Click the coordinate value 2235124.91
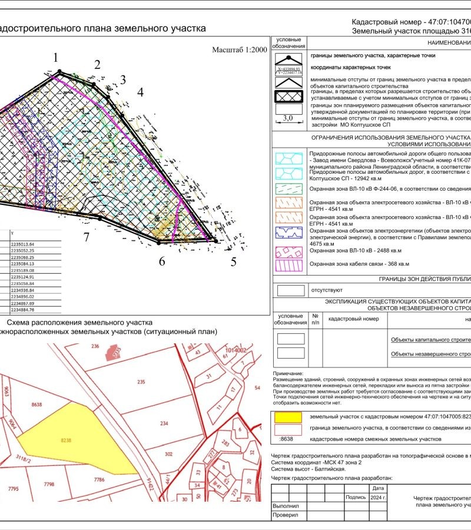The height and width of the screenshot is (530, 471). (22, 277)
